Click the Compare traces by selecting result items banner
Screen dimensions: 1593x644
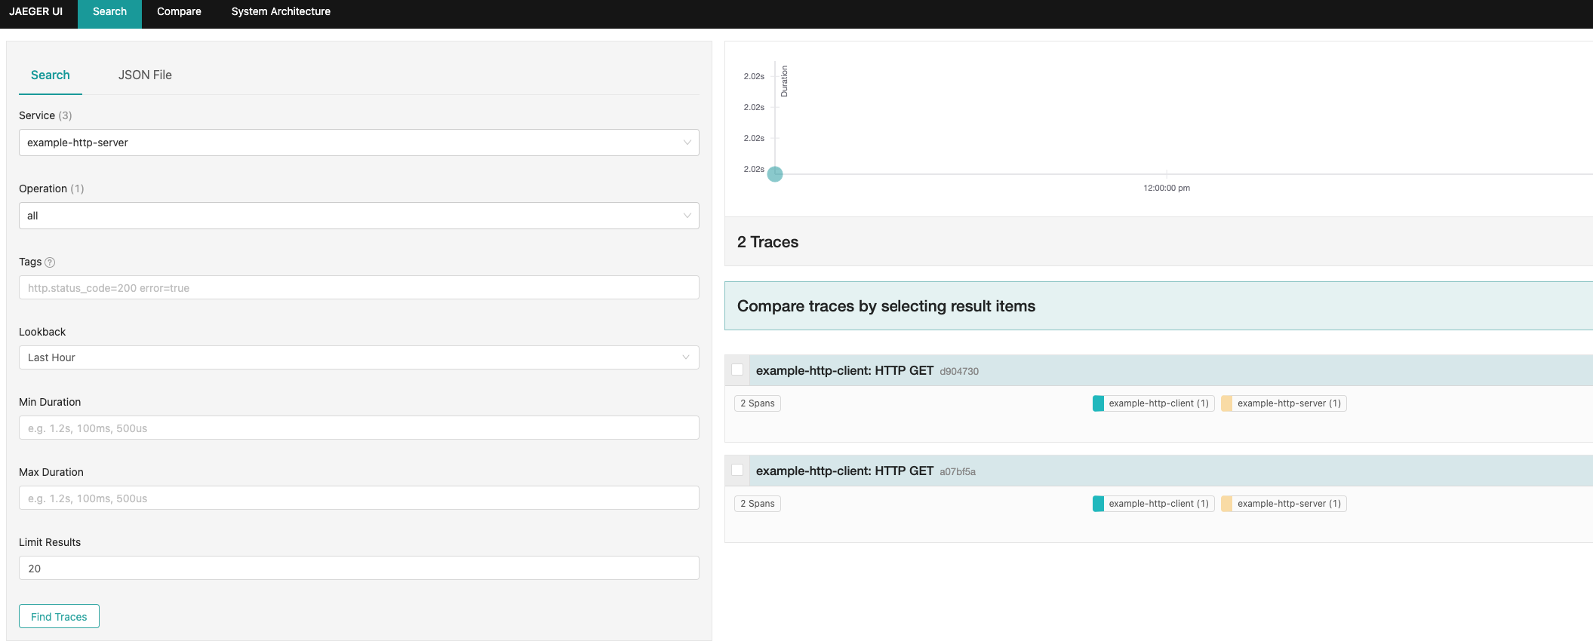[1158, 306]
